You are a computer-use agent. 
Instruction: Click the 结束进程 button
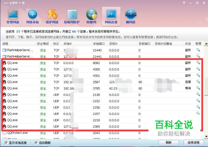[x=194, y=143]
